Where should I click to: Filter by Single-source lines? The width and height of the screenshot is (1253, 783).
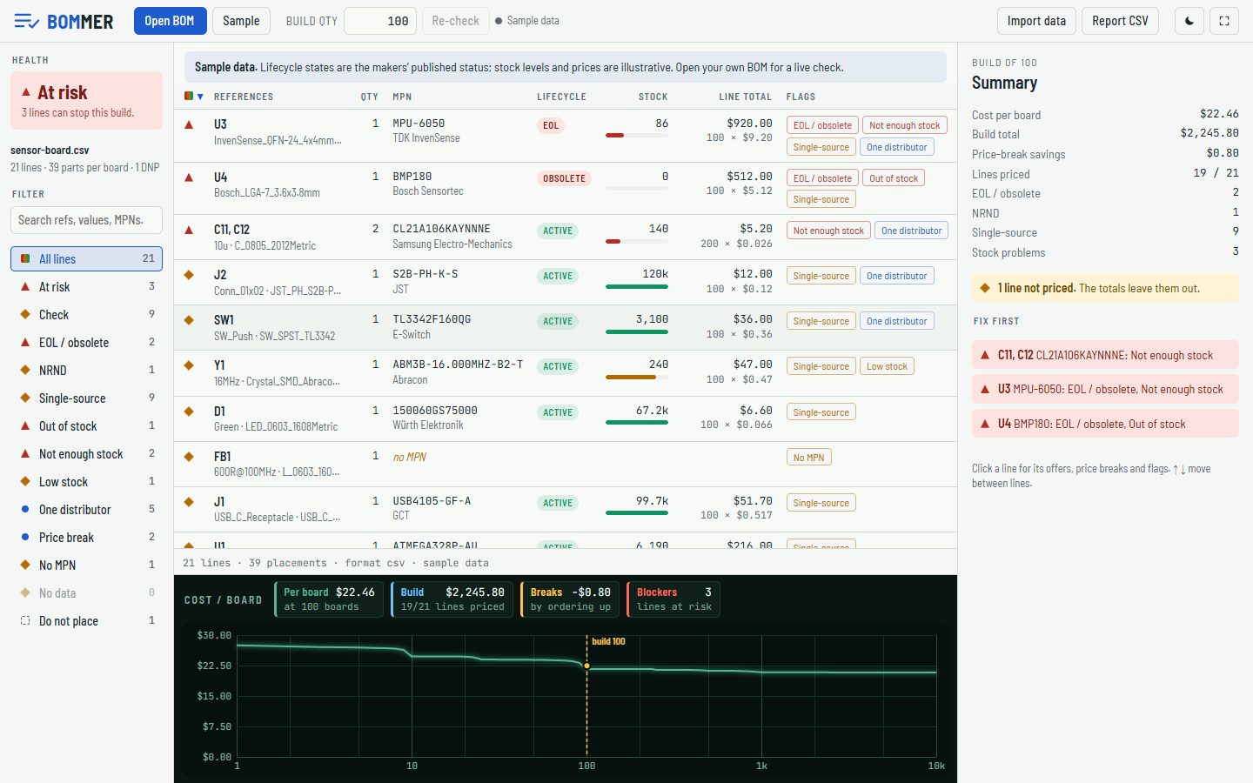86,398
